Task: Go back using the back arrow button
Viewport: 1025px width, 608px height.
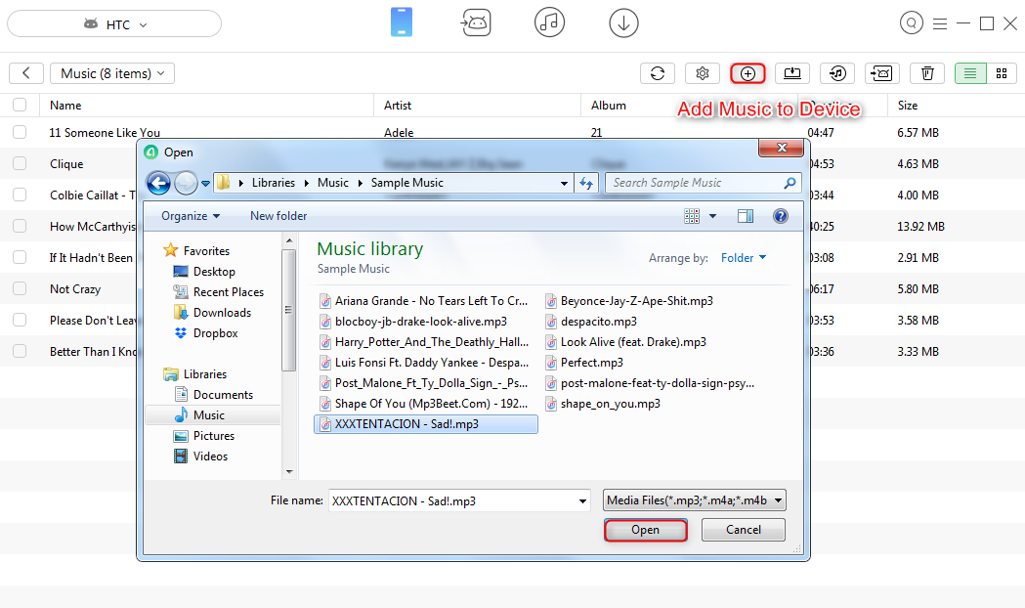Action: (26, 73)
